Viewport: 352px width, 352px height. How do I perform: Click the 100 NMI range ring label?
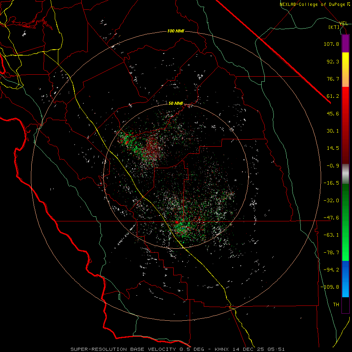tap(176, 31)
